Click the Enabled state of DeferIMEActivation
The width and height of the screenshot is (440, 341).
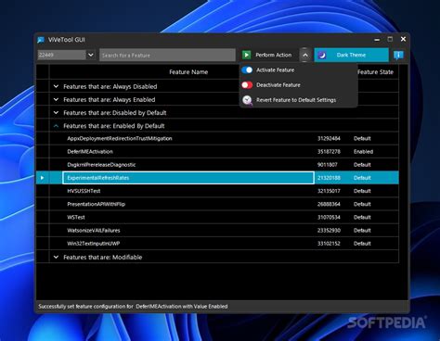pyautogui.click(x=363, y=152)
